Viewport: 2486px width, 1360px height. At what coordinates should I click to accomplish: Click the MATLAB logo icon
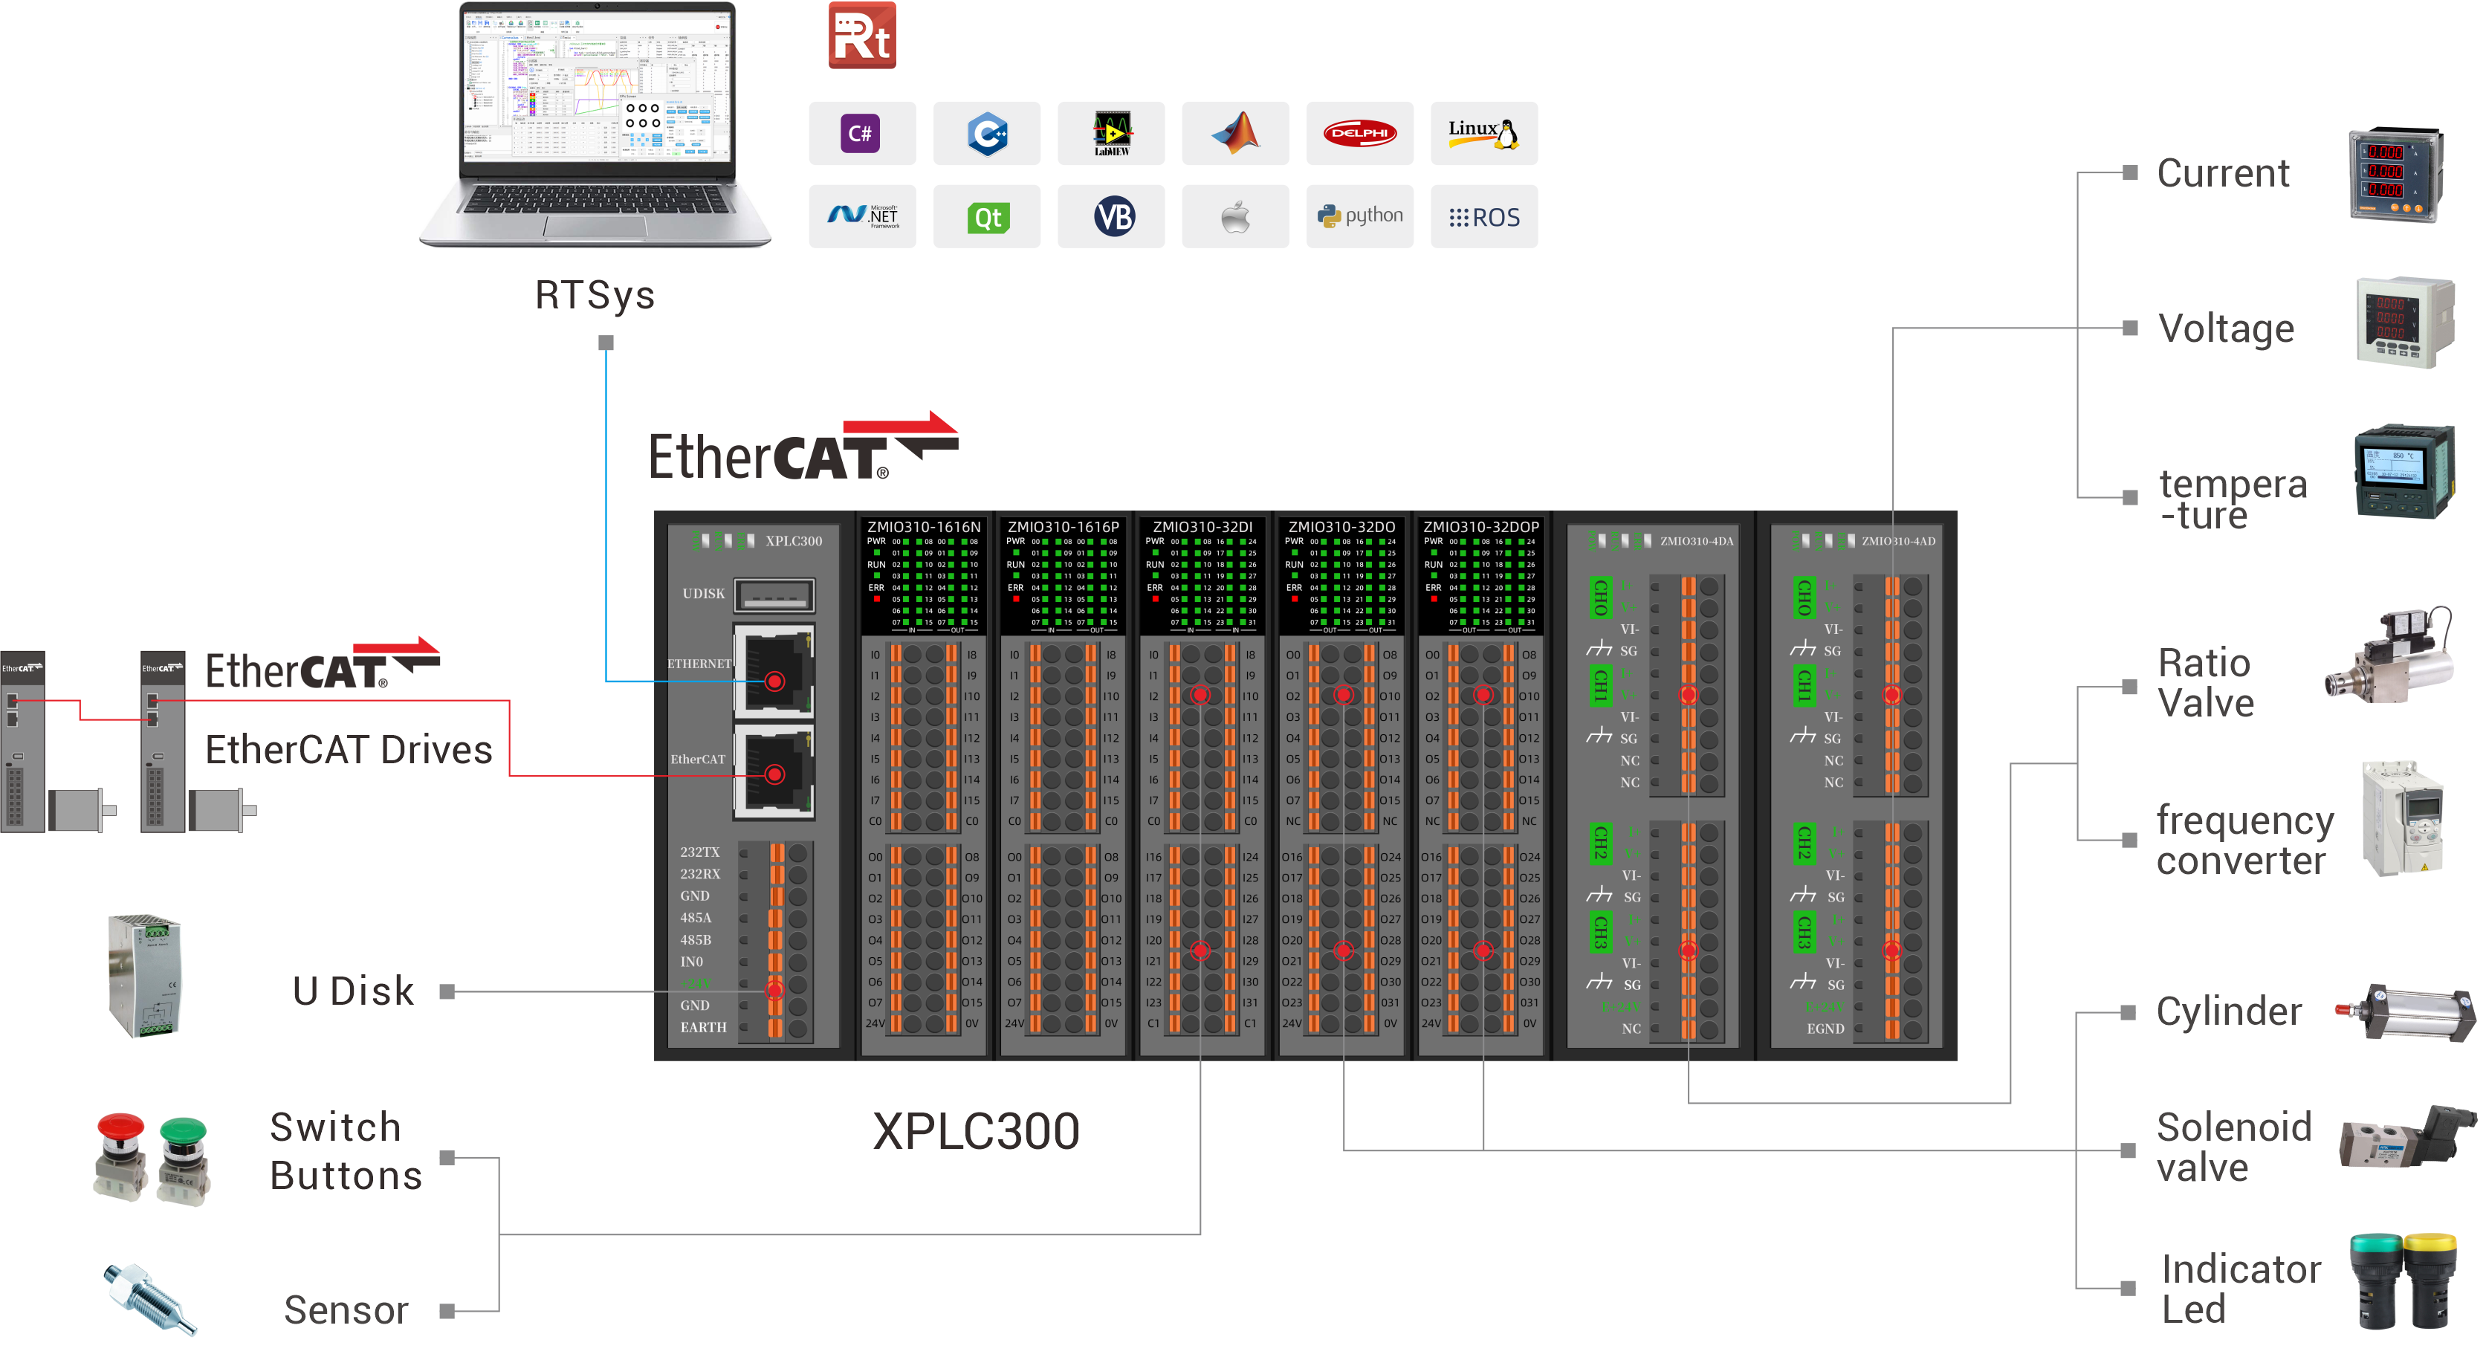[x=1235, y=133]
